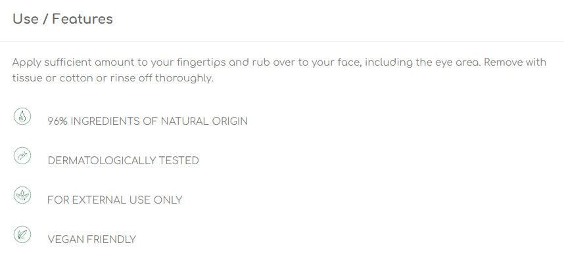Click the DERMATOLOGICALLY TESTED label
The image size is (564, 264).
pyautogui.click(x=123, y=160)
